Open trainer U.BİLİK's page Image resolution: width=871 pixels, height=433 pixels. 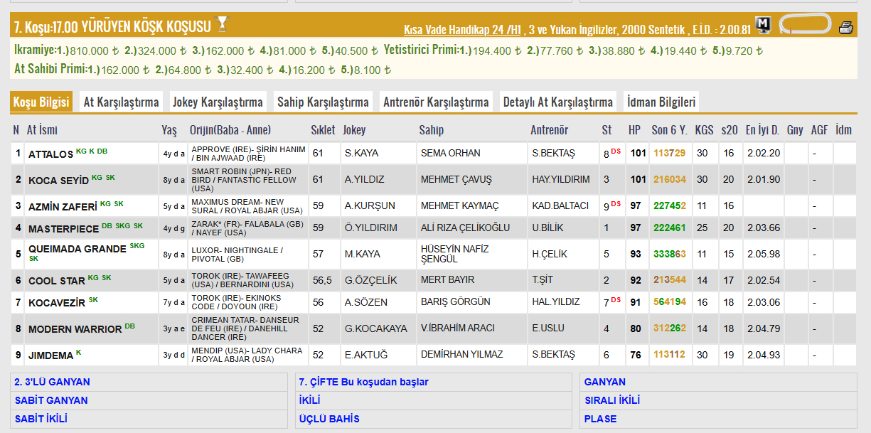point(548,228)
